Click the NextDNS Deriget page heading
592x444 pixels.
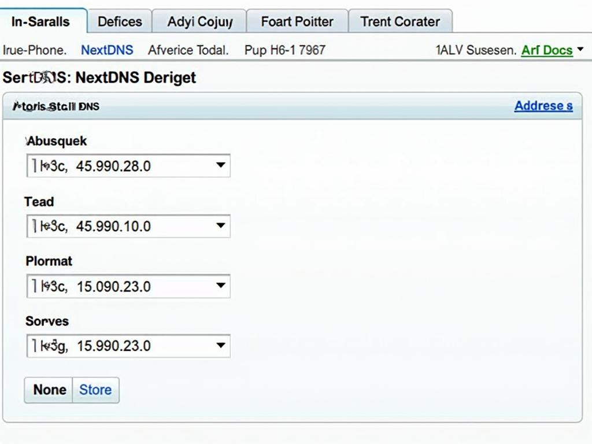99,77
